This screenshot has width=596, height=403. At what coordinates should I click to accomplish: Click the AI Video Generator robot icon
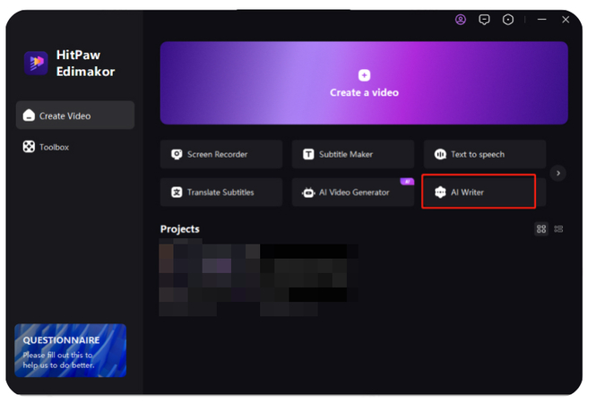click(x=308, y=193)
